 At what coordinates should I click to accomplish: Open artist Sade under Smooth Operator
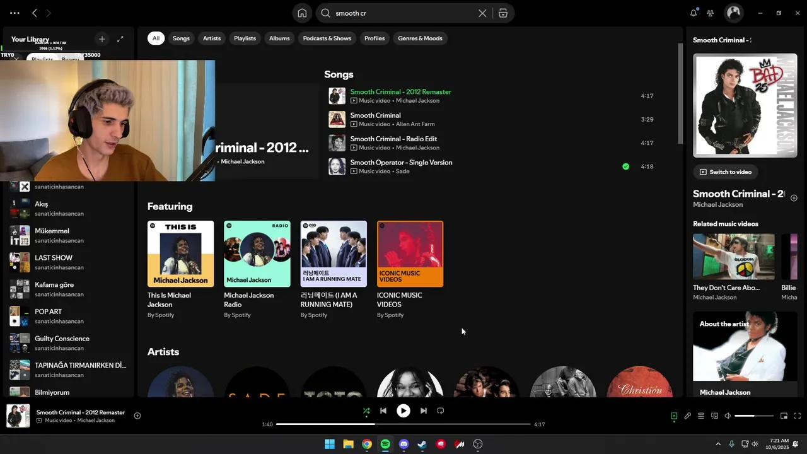pos(402,172)
